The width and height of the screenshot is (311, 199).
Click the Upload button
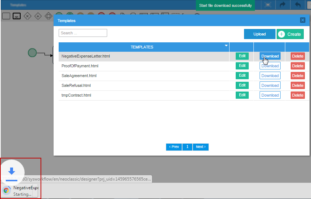click(x=260, y=34)
